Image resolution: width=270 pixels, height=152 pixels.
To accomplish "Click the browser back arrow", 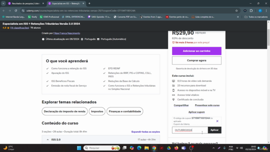I will pyautogui.click(x=4, y=11).
